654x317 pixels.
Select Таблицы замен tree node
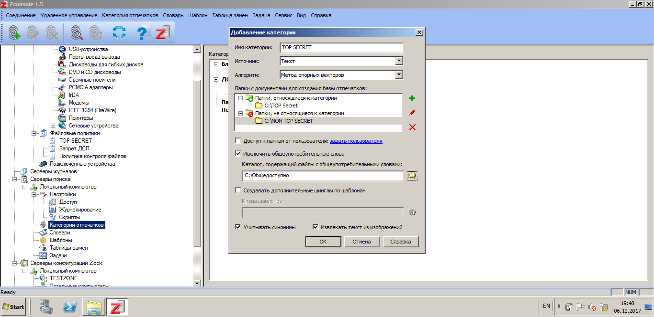(68, 248)
